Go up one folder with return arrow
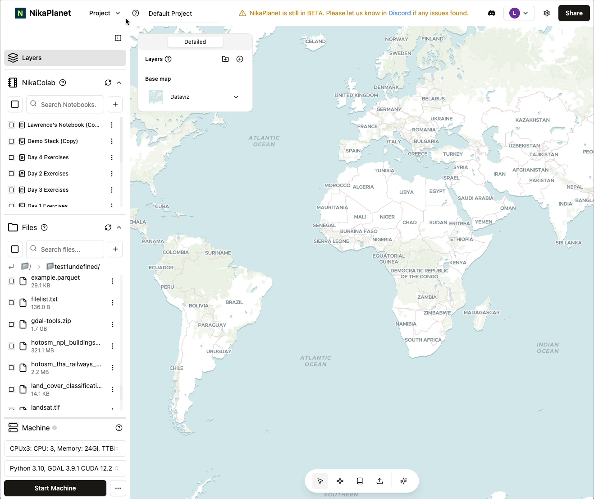 click(11, 267)
